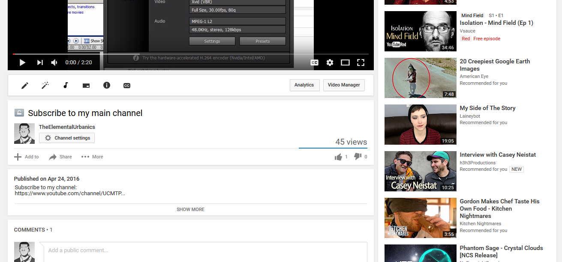Open subtitles CC editor below video
Image resolution: width=562 pixels, height=262 pixels.
pyautogui.click(x=127, y=86)
